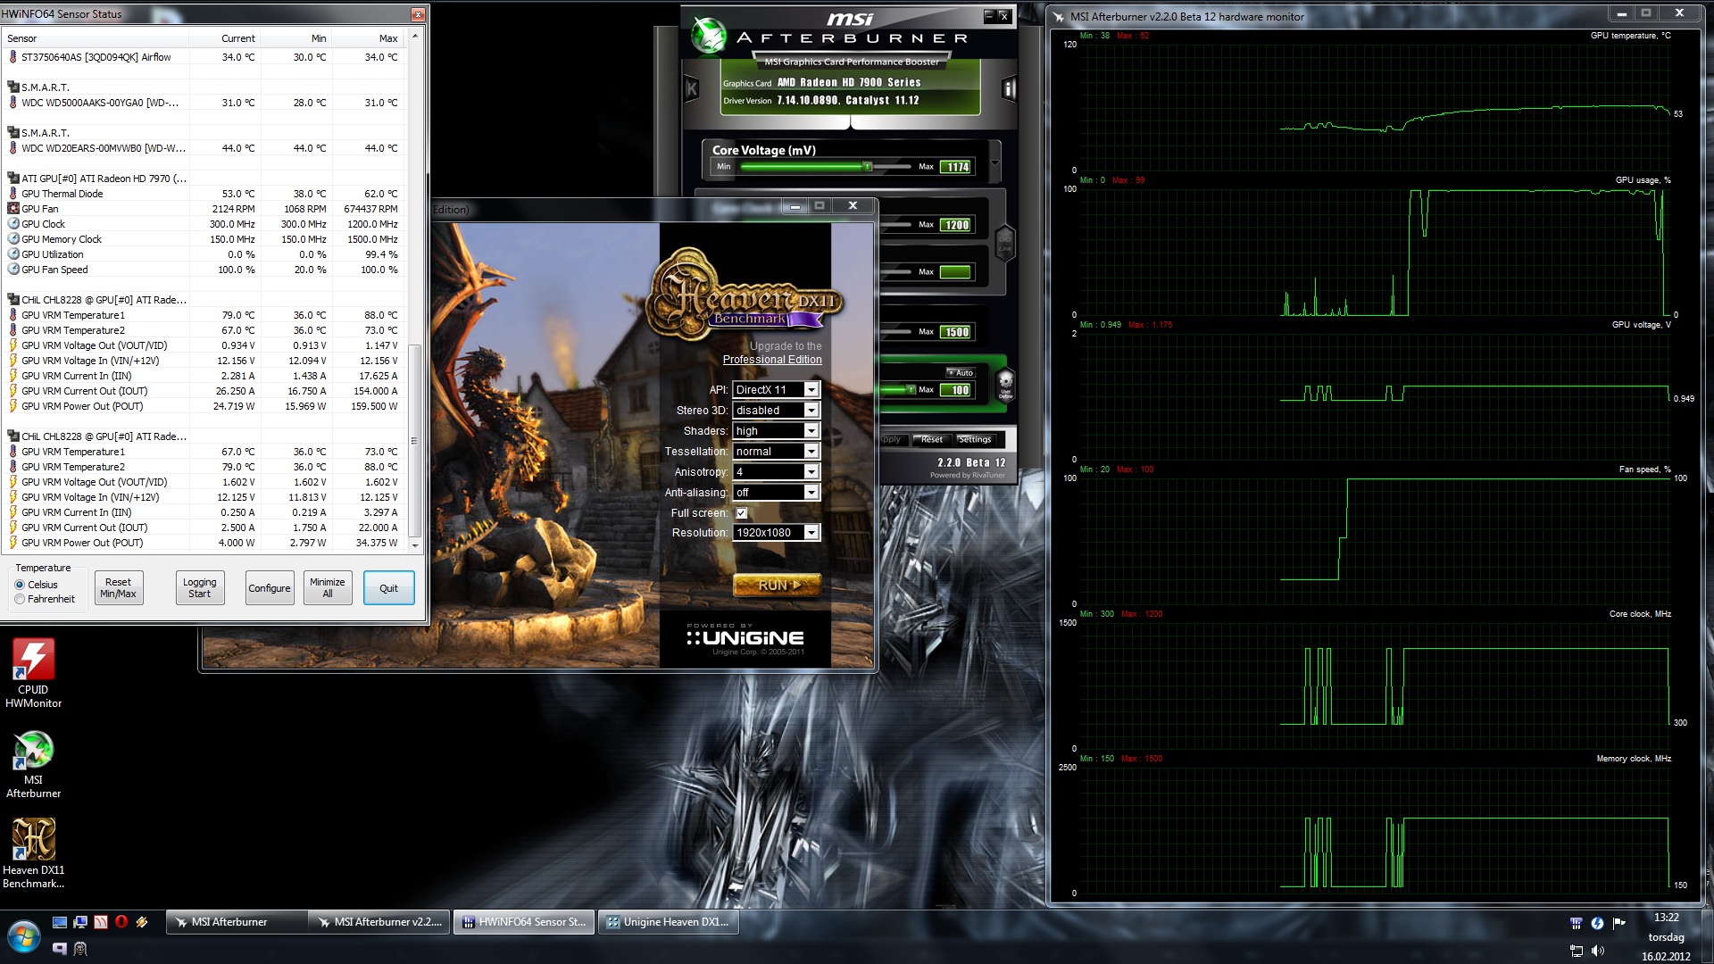1714x964 pixels.
Task: Switch to Unigine Heaven DX11 taskbar item
Action: click(669, 922)
